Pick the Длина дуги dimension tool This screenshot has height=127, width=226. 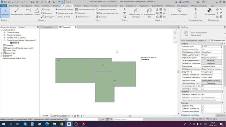47,17
